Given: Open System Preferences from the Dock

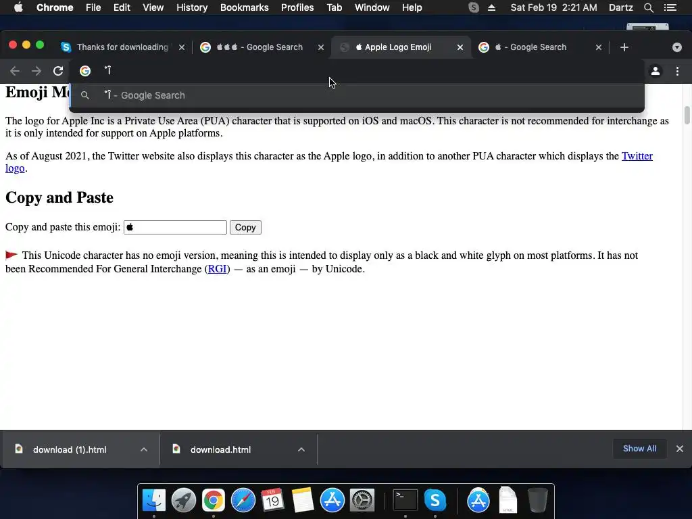Looking at the screenshot, I should (x=362, y=500).
